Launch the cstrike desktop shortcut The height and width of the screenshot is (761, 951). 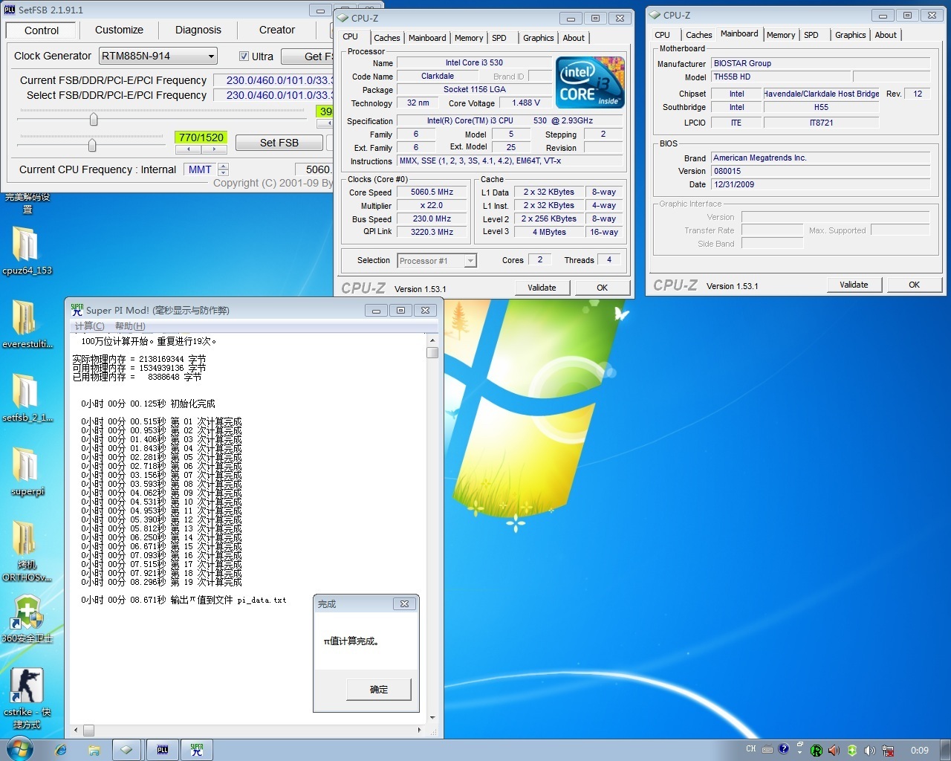(26, 685)
